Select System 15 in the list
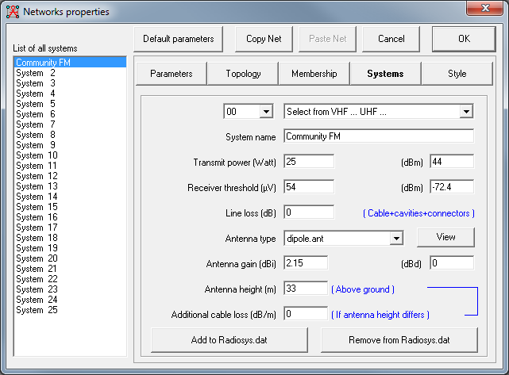Viewport: 509px width, 375px height. (70, 207)
